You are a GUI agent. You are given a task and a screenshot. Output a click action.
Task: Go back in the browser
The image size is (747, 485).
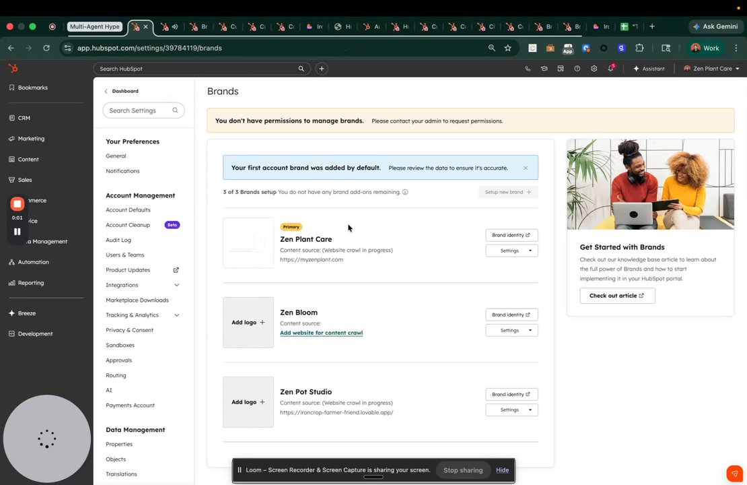(x=11, y=48)
